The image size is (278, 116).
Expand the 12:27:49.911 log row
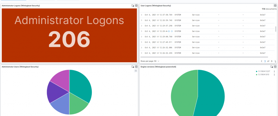pyautogui.click(x=141, y=42)
